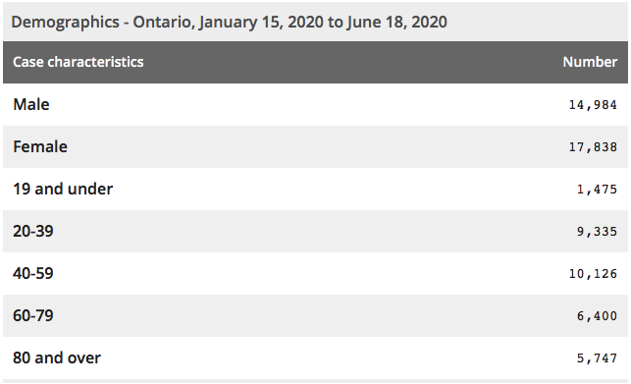Viewport: 631px width, 384px height.
Task: Click the value 9,335
Action: [x=597, y=232]
